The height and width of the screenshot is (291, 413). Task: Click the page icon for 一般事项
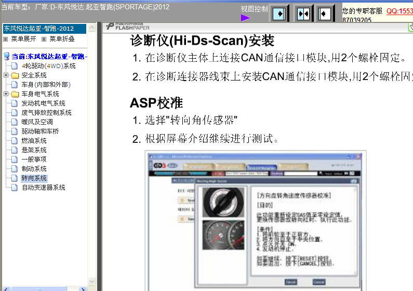(x=15, y=160)
